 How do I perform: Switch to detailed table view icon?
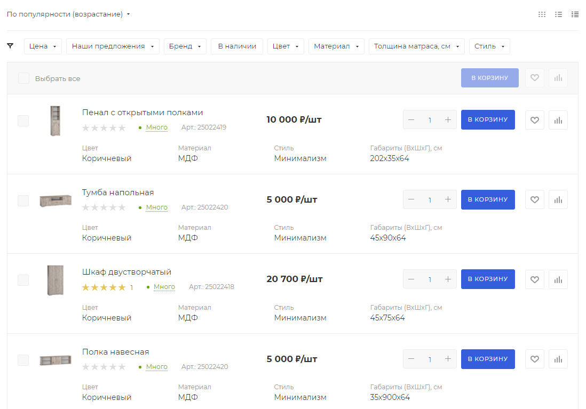[x=575, y=14]
